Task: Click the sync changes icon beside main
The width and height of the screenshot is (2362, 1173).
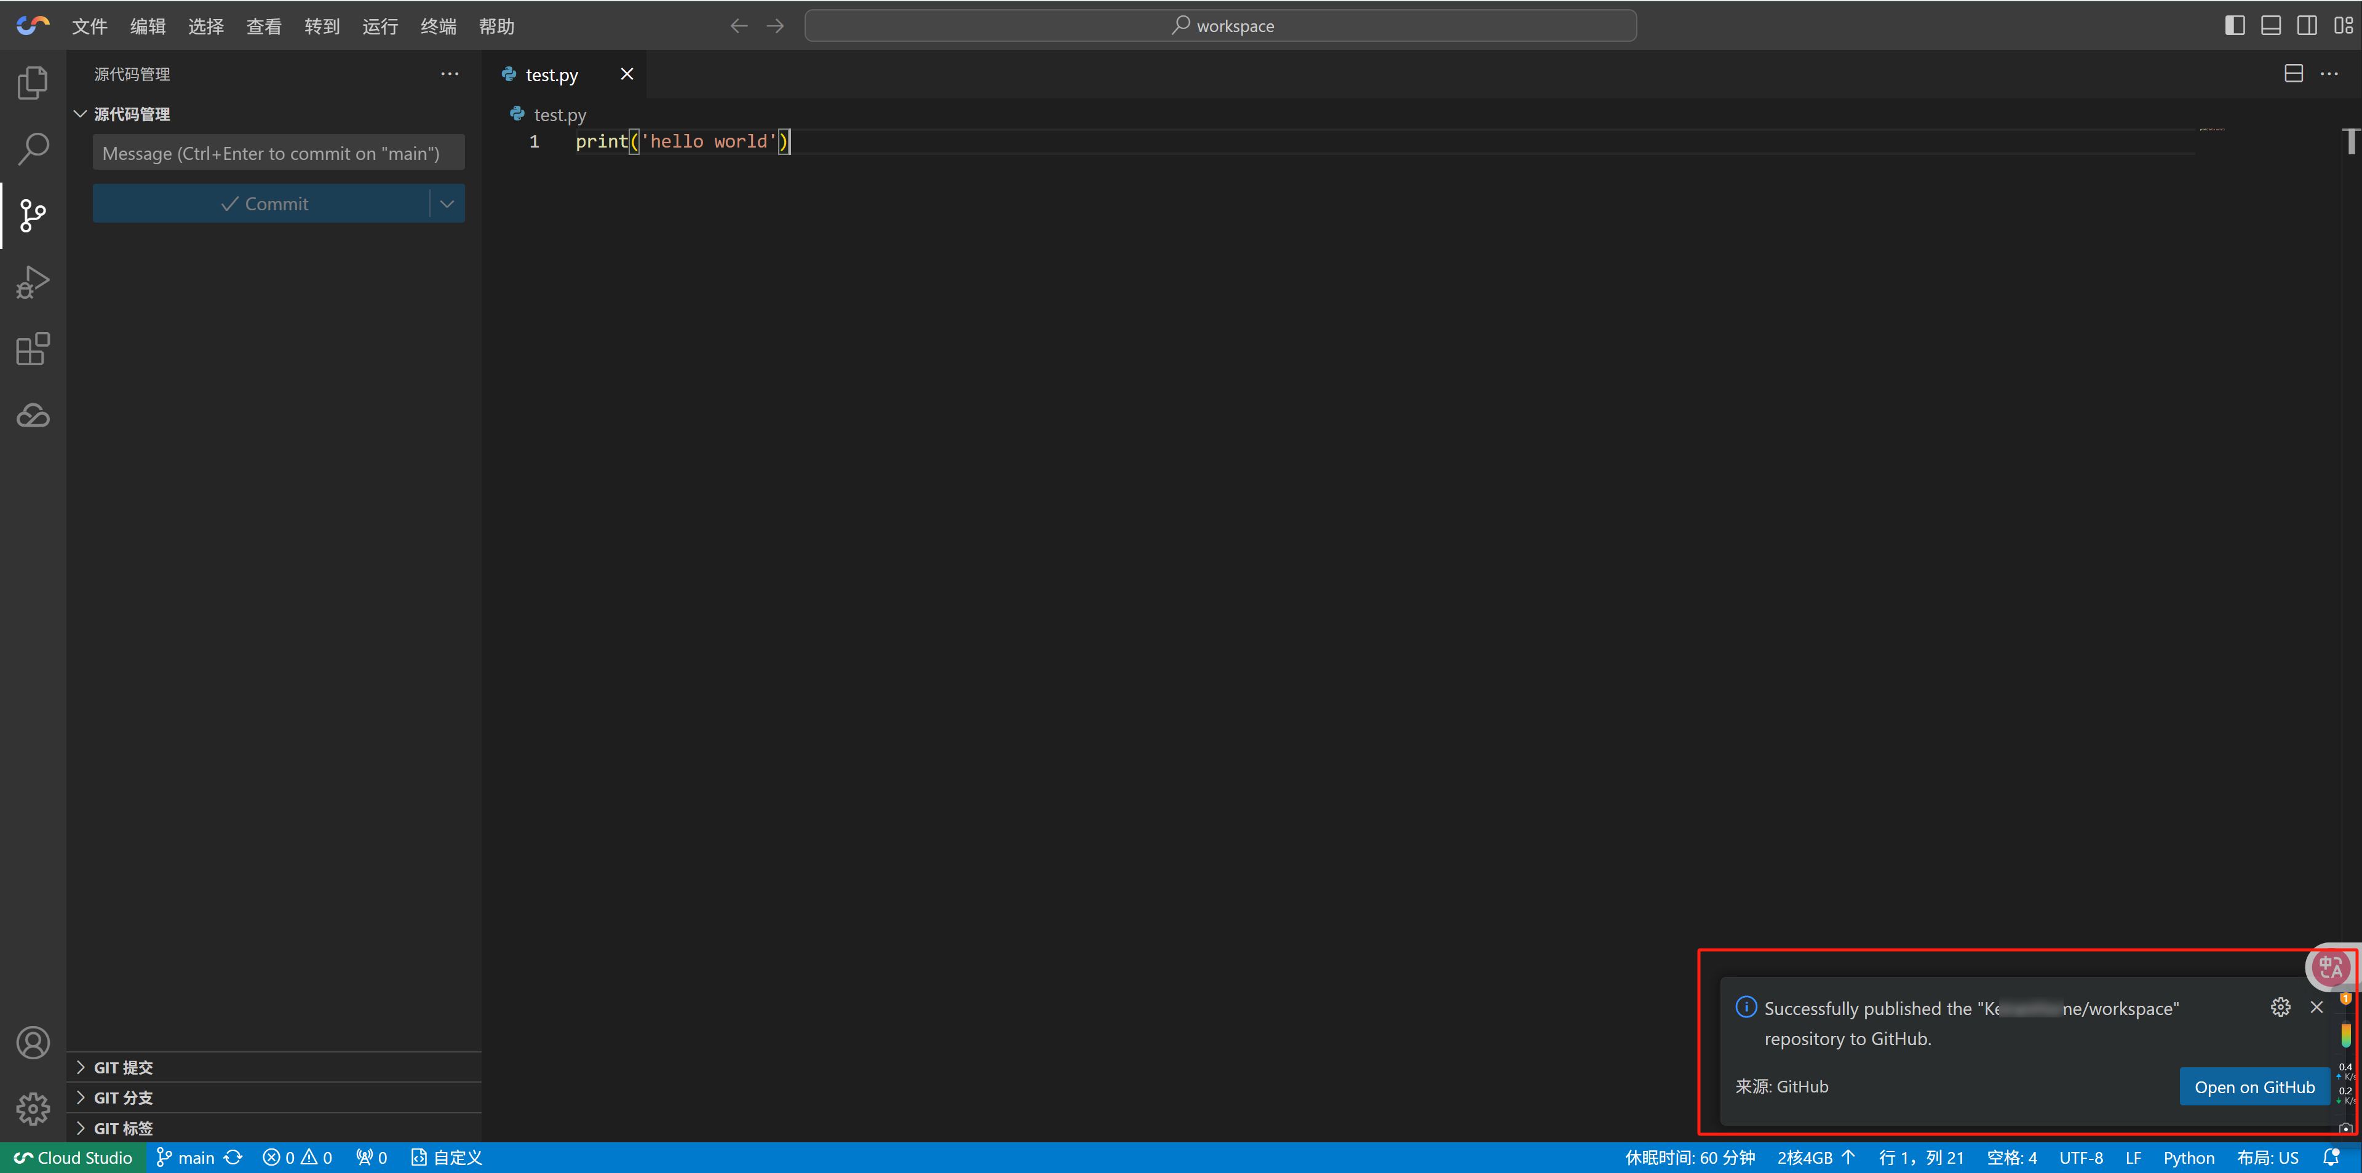Action: coord(234,1158)
